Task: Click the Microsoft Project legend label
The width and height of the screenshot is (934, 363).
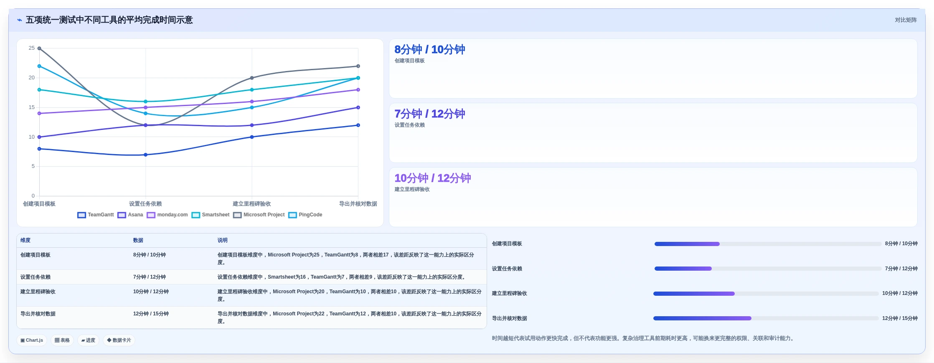Action: (264, 215)
